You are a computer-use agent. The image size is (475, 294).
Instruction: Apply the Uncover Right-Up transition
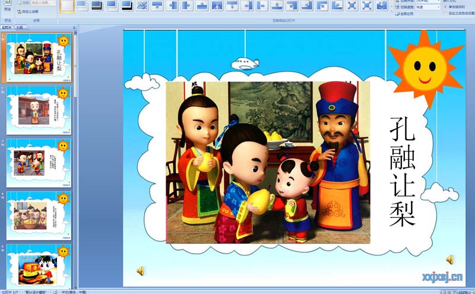click(x=337, y=5)
